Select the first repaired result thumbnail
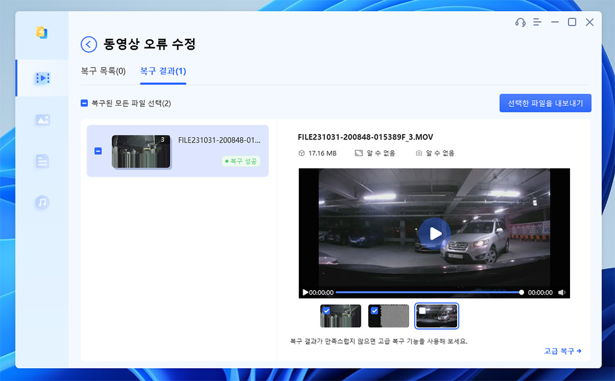The image size is (615, 381). 341,316
